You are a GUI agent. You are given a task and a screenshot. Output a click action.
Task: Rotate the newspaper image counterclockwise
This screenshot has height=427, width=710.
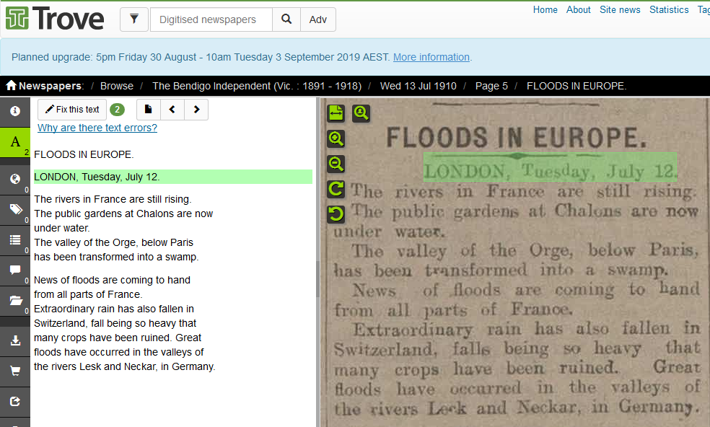point(336,214)
